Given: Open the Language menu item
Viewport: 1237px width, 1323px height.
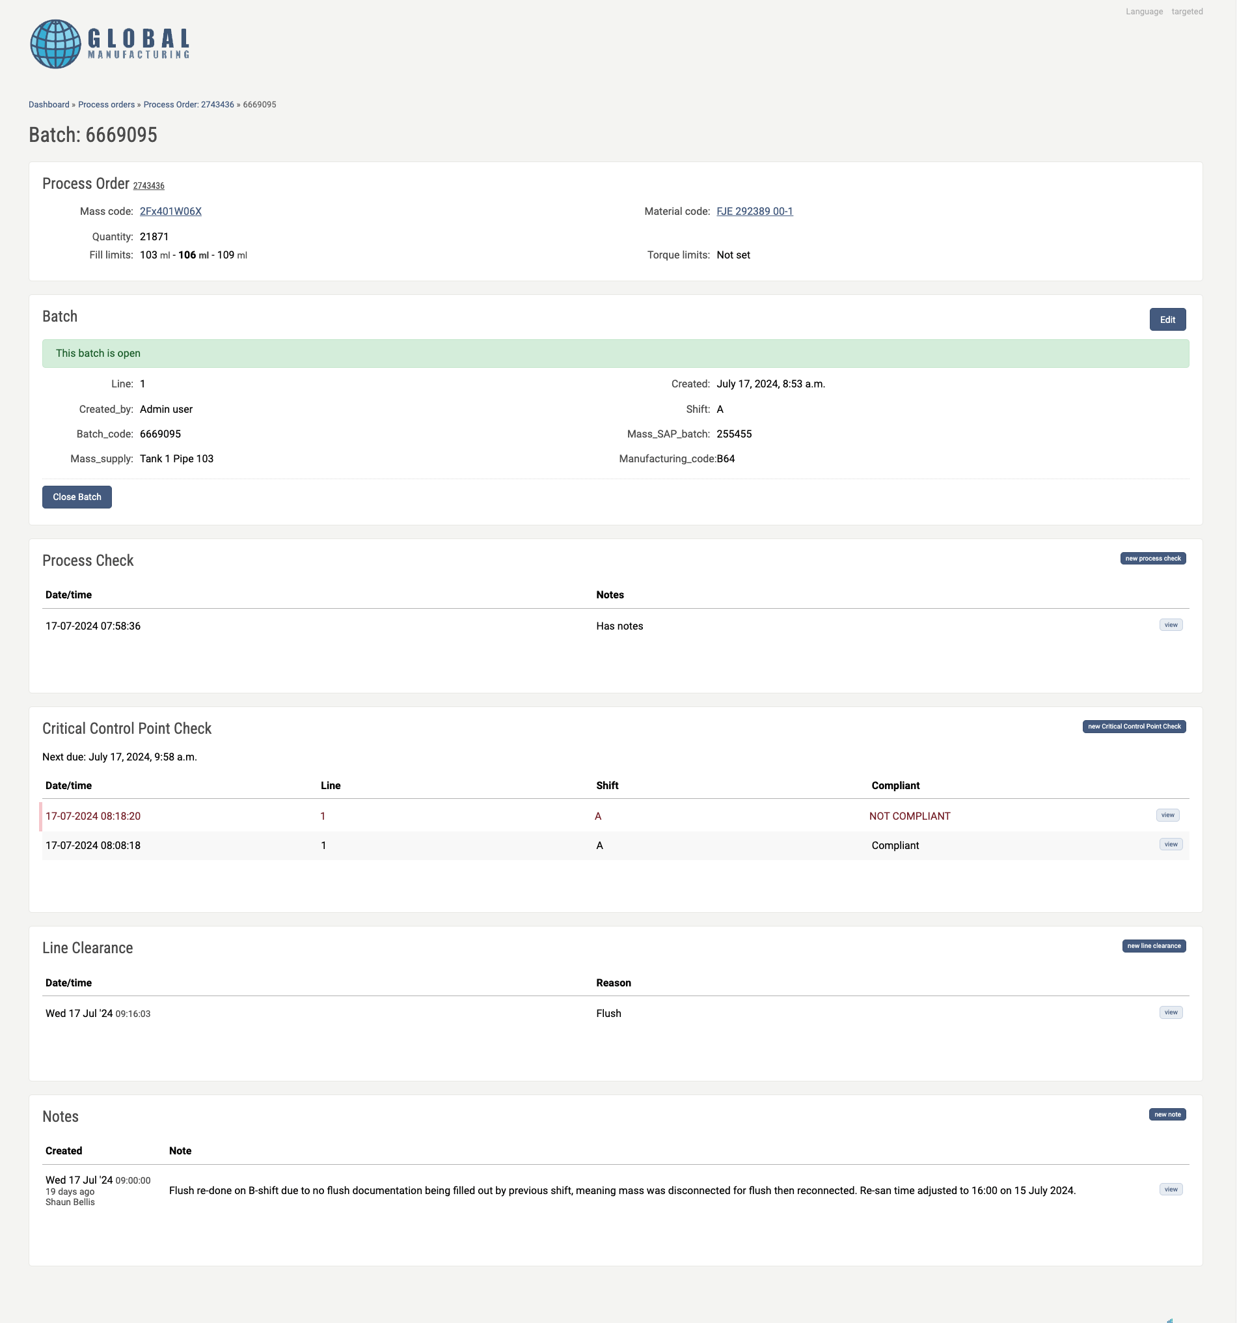Looking at the screenshot, I should click(x=1144, y=11).
